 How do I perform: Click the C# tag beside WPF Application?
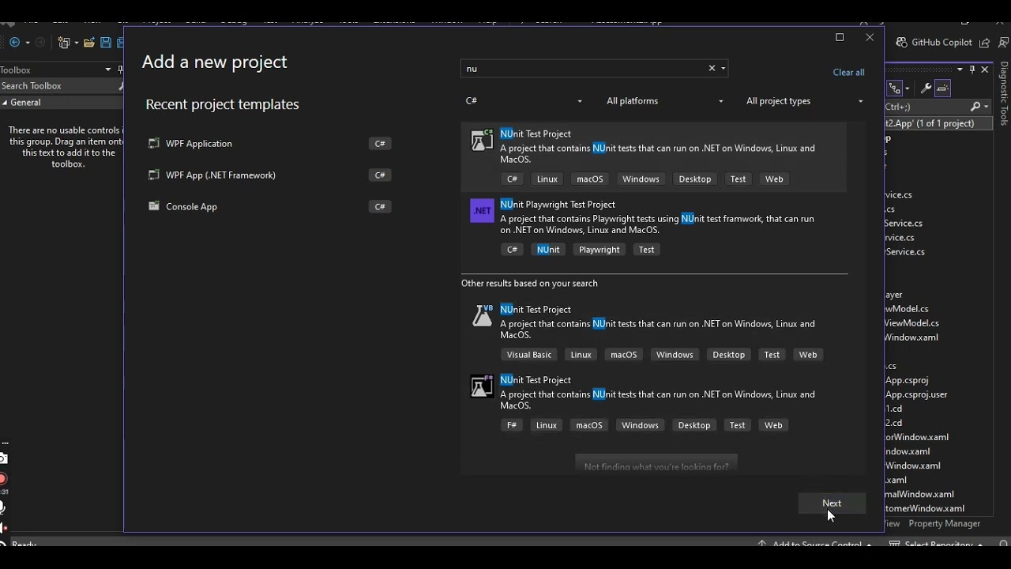pos(380,143)
